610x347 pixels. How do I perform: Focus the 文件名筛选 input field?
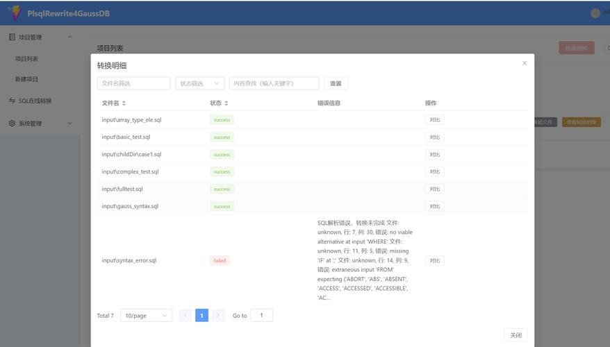point(134,83)
